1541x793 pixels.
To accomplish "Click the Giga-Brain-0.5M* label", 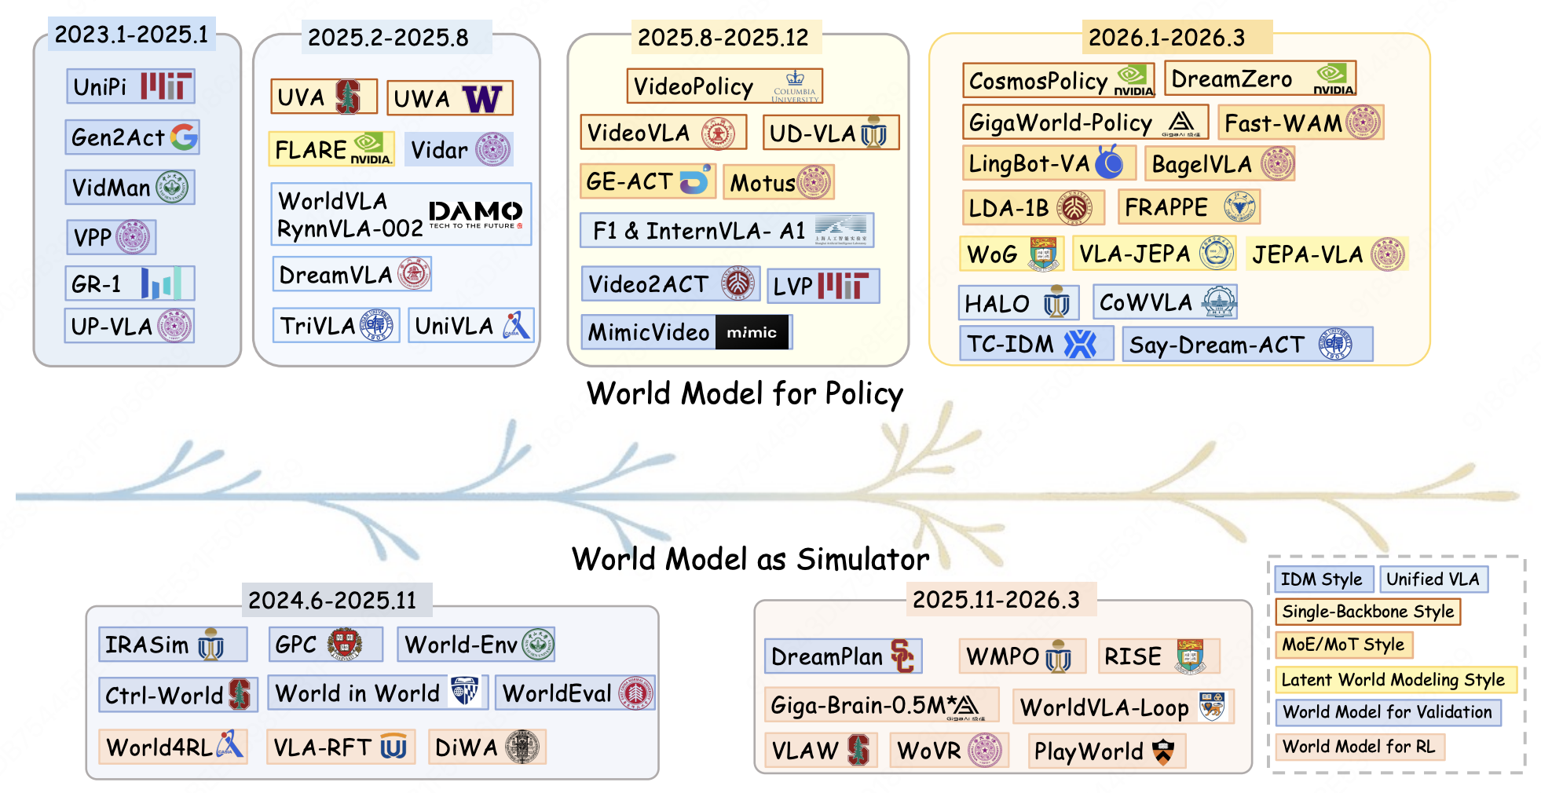I will click(x=864, y=706).
